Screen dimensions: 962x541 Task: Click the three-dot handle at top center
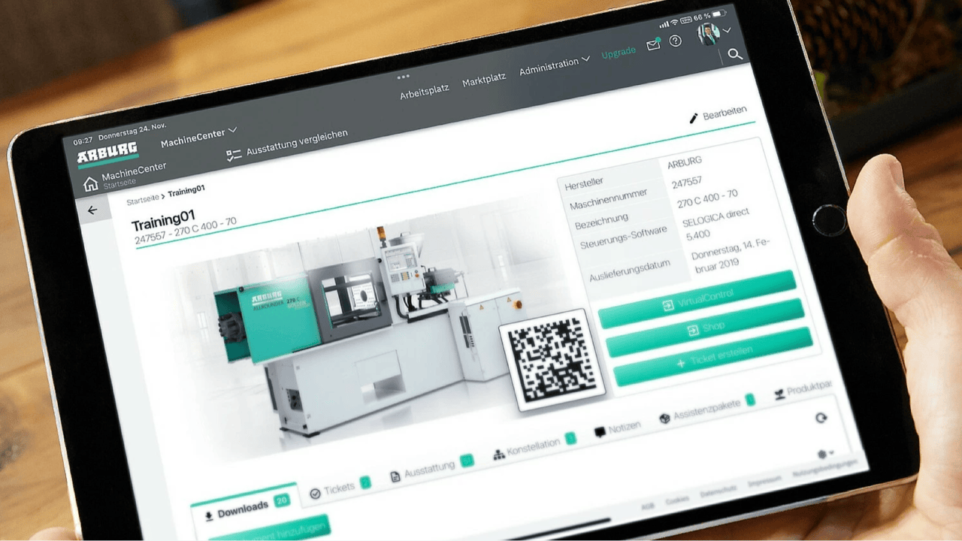(x=404, y=77)
